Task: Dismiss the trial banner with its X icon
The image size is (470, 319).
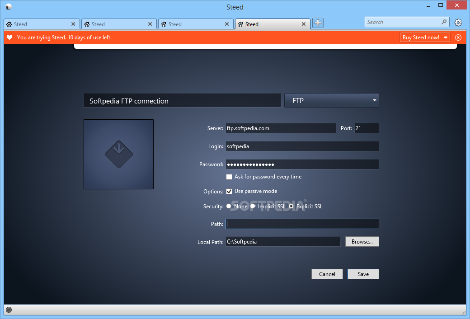Action: (458, 38)
